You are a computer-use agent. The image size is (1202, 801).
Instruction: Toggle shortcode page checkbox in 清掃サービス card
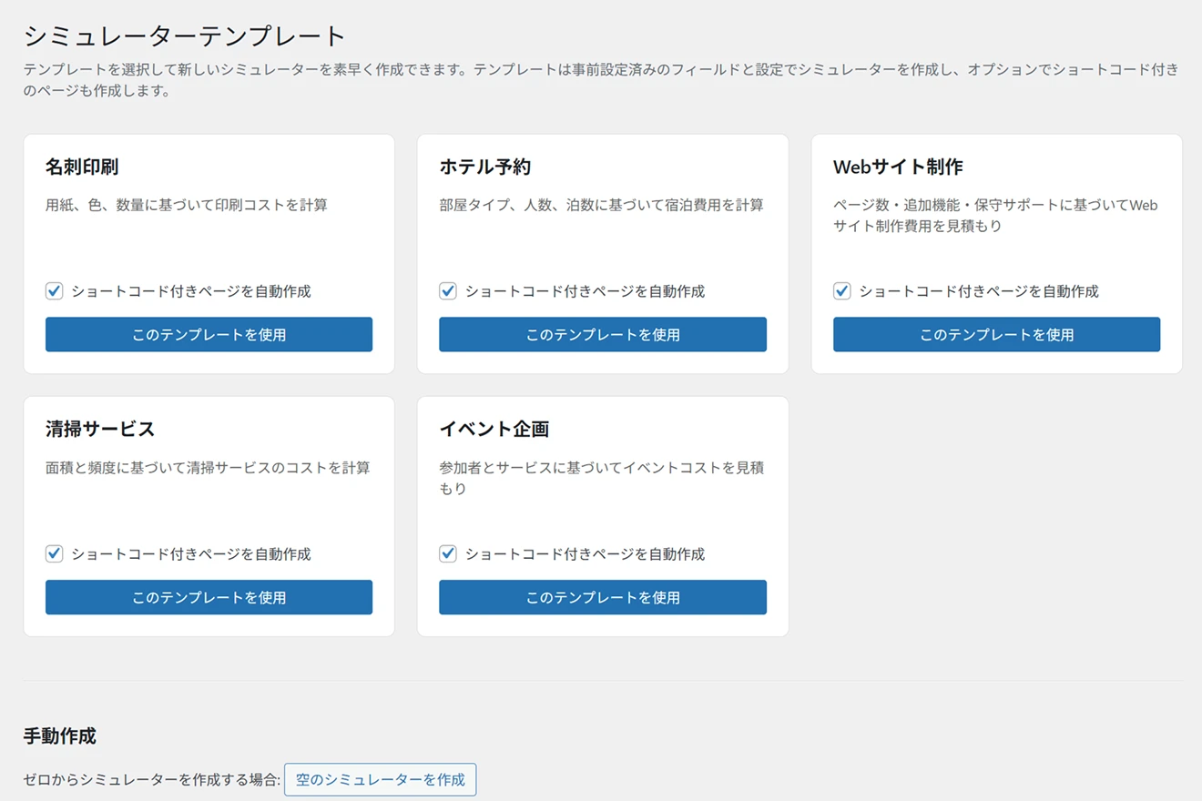tap(55, 553)
